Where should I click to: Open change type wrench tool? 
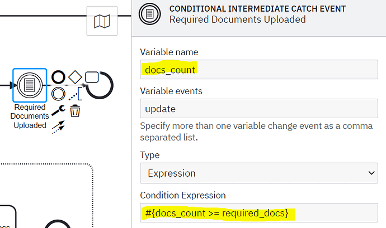pos(58,111)
